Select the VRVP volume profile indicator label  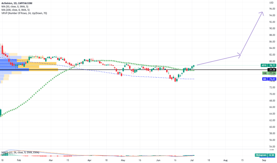coord(24,13)
